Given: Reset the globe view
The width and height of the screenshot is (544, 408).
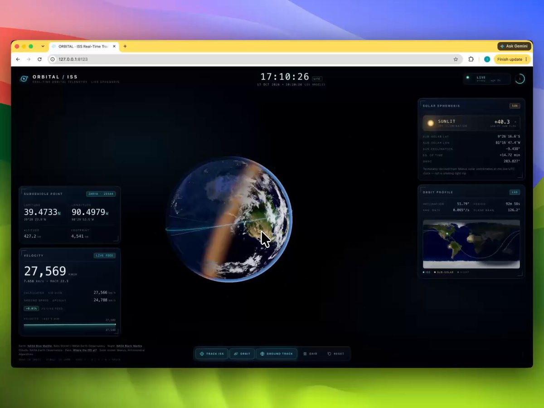Looking at the screenshot, I should pos(336,354).
